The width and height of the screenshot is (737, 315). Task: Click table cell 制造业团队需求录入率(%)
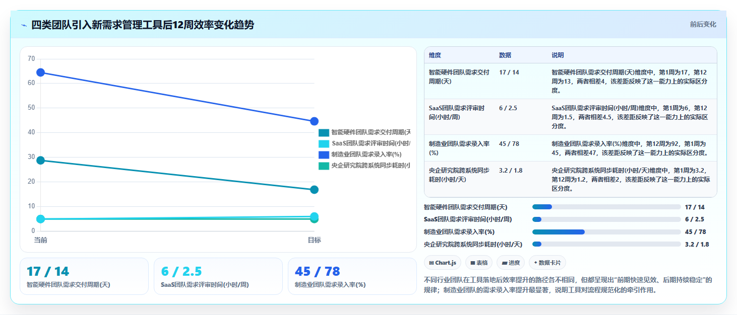click(459, 148)
